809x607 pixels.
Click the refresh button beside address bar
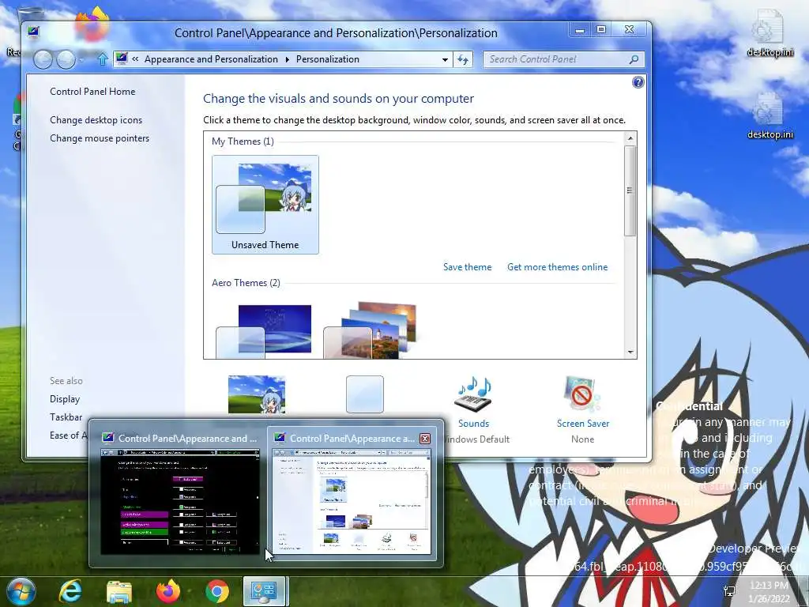click(463, 59)
